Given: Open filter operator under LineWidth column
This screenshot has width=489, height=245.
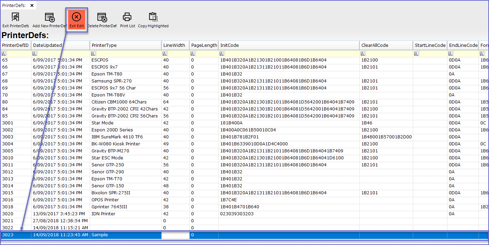Looking at the screenshot, I should [165, 53].
